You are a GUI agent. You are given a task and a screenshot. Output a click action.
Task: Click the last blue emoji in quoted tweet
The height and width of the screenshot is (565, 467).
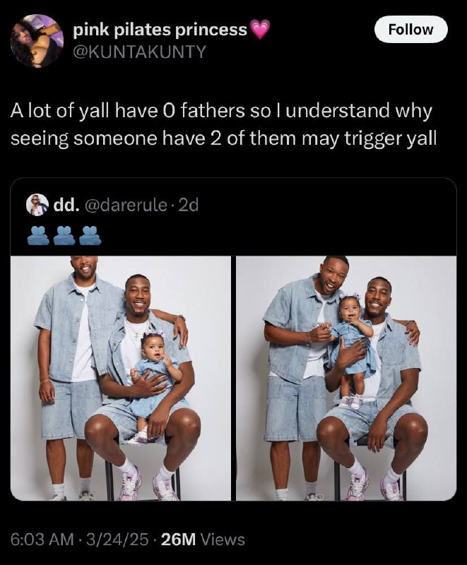click(x=90, y=236)
